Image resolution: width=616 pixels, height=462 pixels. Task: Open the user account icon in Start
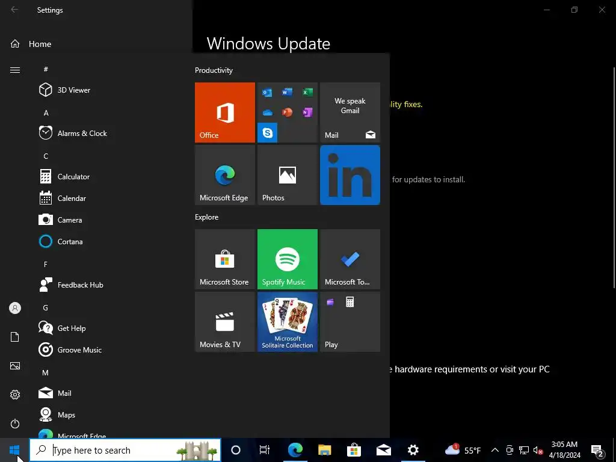pos(15,308)
